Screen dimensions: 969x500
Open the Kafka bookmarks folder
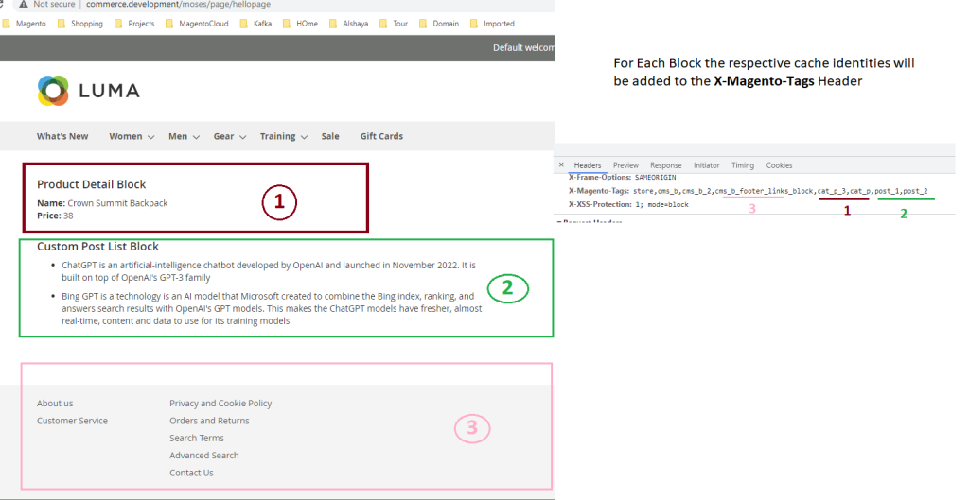coord(255,24)
